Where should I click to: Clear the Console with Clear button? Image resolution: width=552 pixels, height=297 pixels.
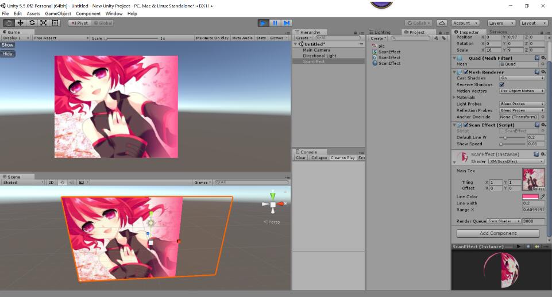[x=300, y=157]
